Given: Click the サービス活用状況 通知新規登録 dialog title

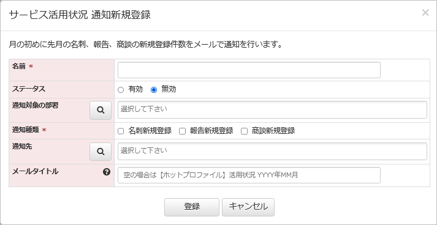Looking at the screenshot, I should point(80,15).
